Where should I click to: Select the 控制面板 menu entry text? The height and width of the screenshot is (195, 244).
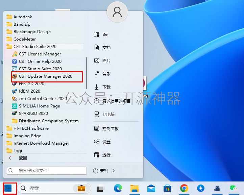click(111, 128)
